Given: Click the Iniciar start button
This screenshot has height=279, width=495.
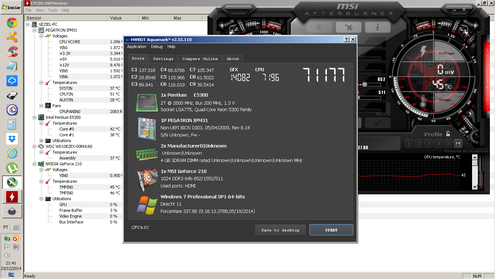Looking at the screenshot, I should tap(12, 7).
